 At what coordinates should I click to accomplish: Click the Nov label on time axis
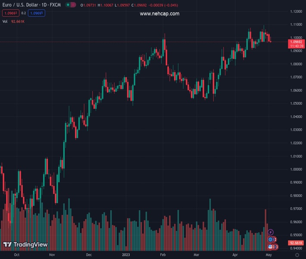51,255
